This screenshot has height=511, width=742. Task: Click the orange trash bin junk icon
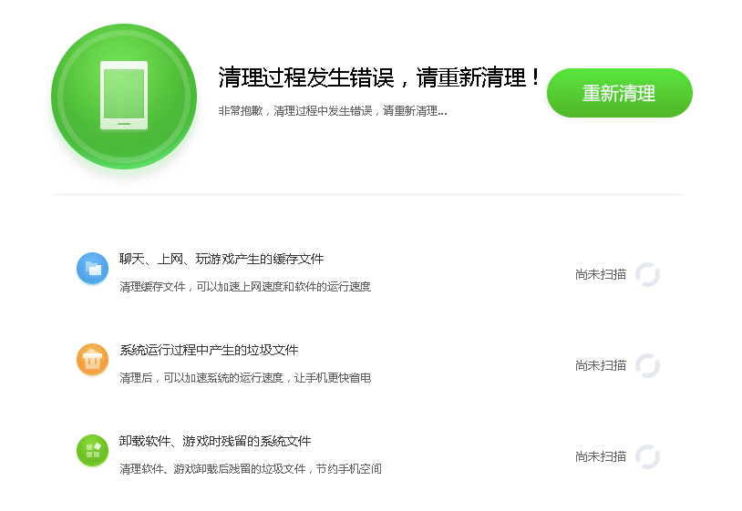pos(92,359)
